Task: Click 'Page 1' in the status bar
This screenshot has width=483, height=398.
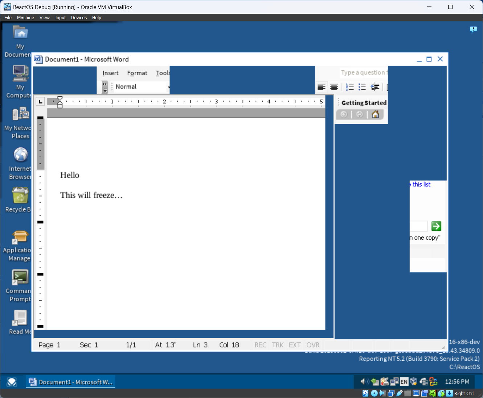Action: [x=49, y=345]
